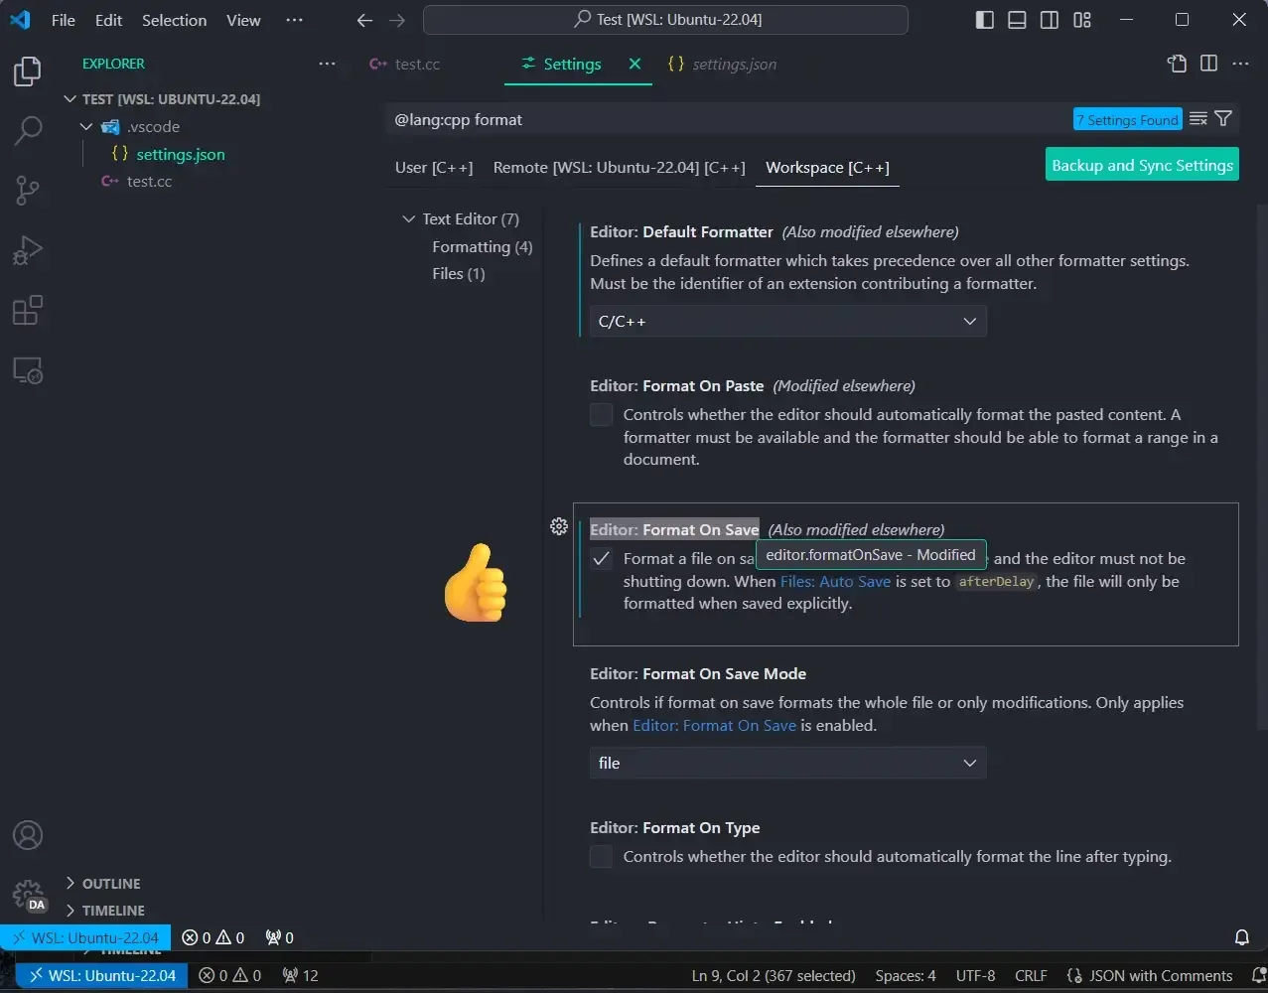Viewport: 1268px width, 993px height.
Task: Enable Format On Type checkbox
Action: [601, 856]
